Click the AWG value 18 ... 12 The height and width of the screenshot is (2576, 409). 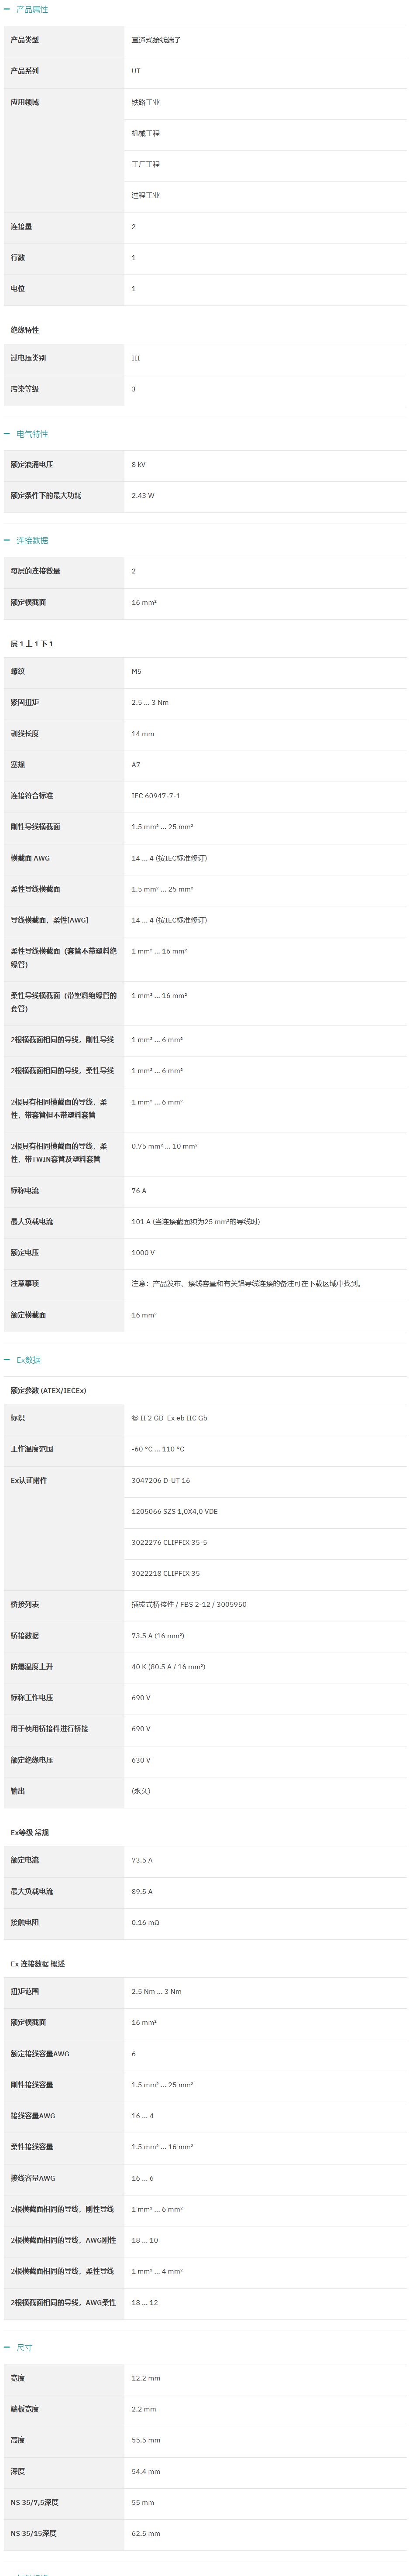144,2302
